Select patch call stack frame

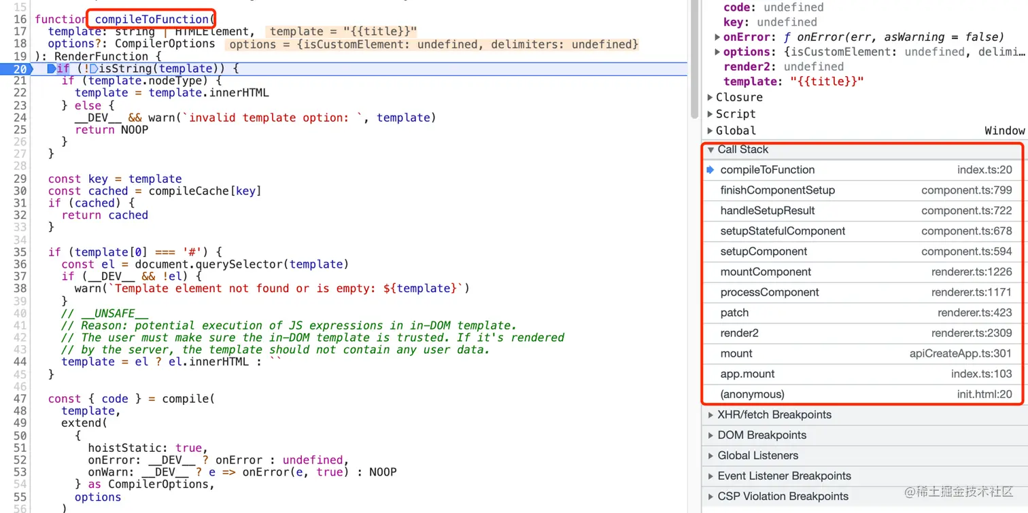[863, 313]
